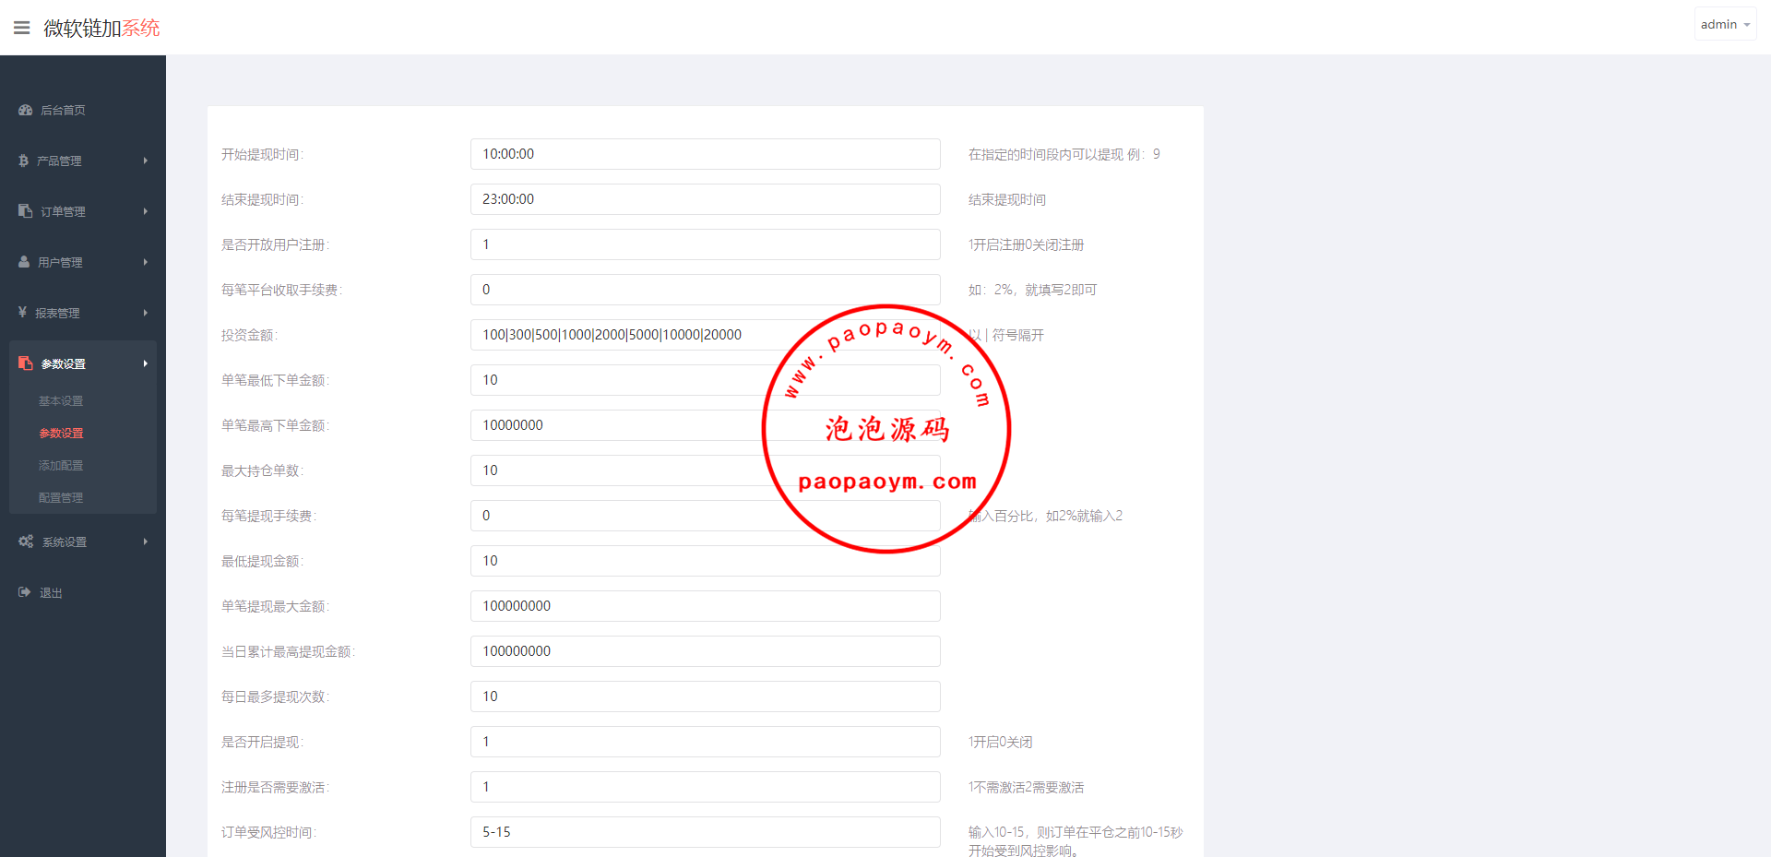The width and height of the screenshot is (1771, 857).
Task: Focus the 当日累计最高提现金额 input
Action: pos(706,651)
